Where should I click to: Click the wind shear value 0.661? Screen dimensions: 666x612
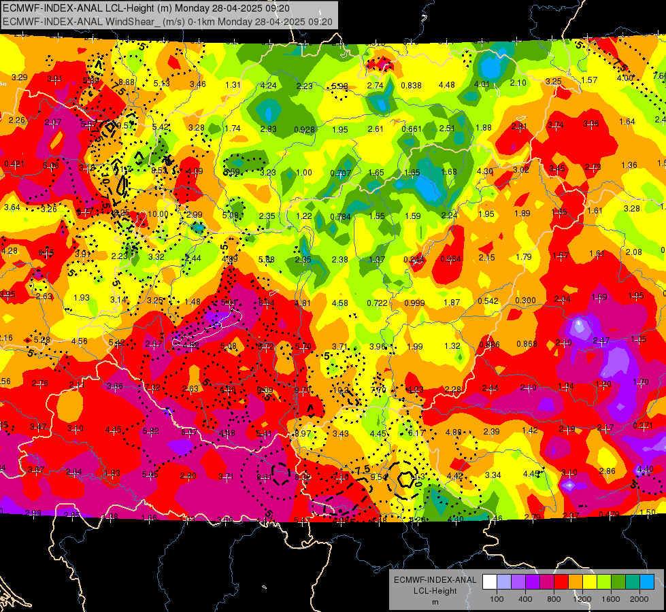(412, 129)
